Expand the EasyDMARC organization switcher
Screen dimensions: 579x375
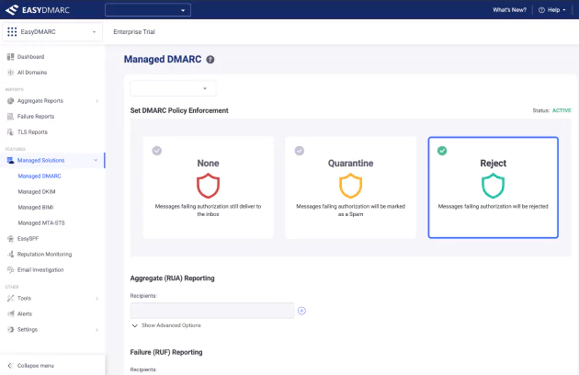[x=52, y=32]
